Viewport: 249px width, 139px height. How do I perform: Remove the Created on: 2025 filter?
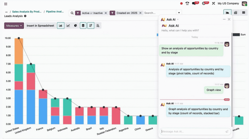(x=140, y=13)
